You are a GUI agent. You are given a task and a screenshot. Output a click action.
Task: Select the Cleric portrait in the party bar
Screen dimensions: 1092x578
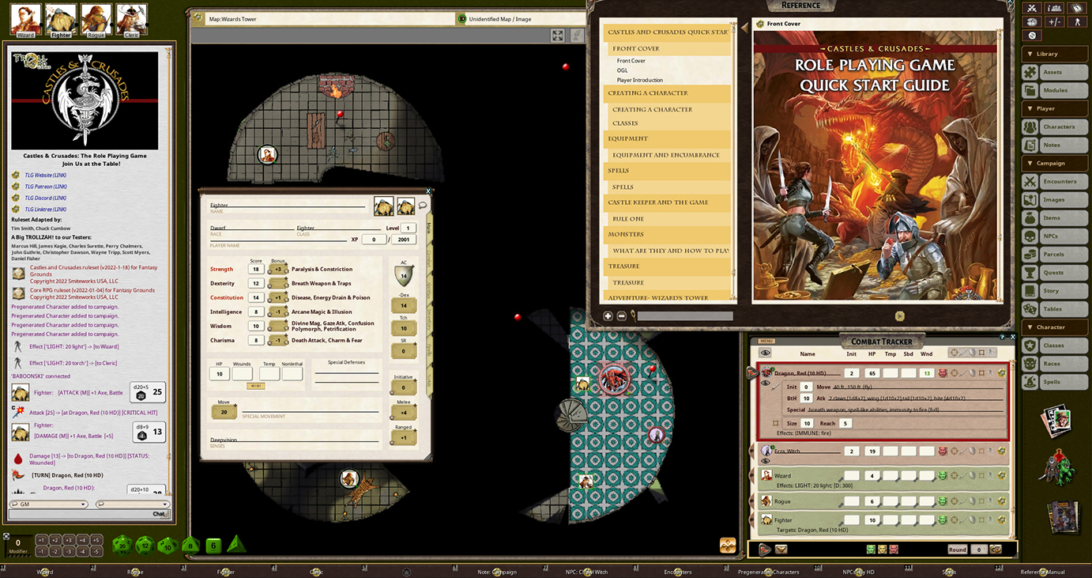pyautogui.click(x=132, y=20)
